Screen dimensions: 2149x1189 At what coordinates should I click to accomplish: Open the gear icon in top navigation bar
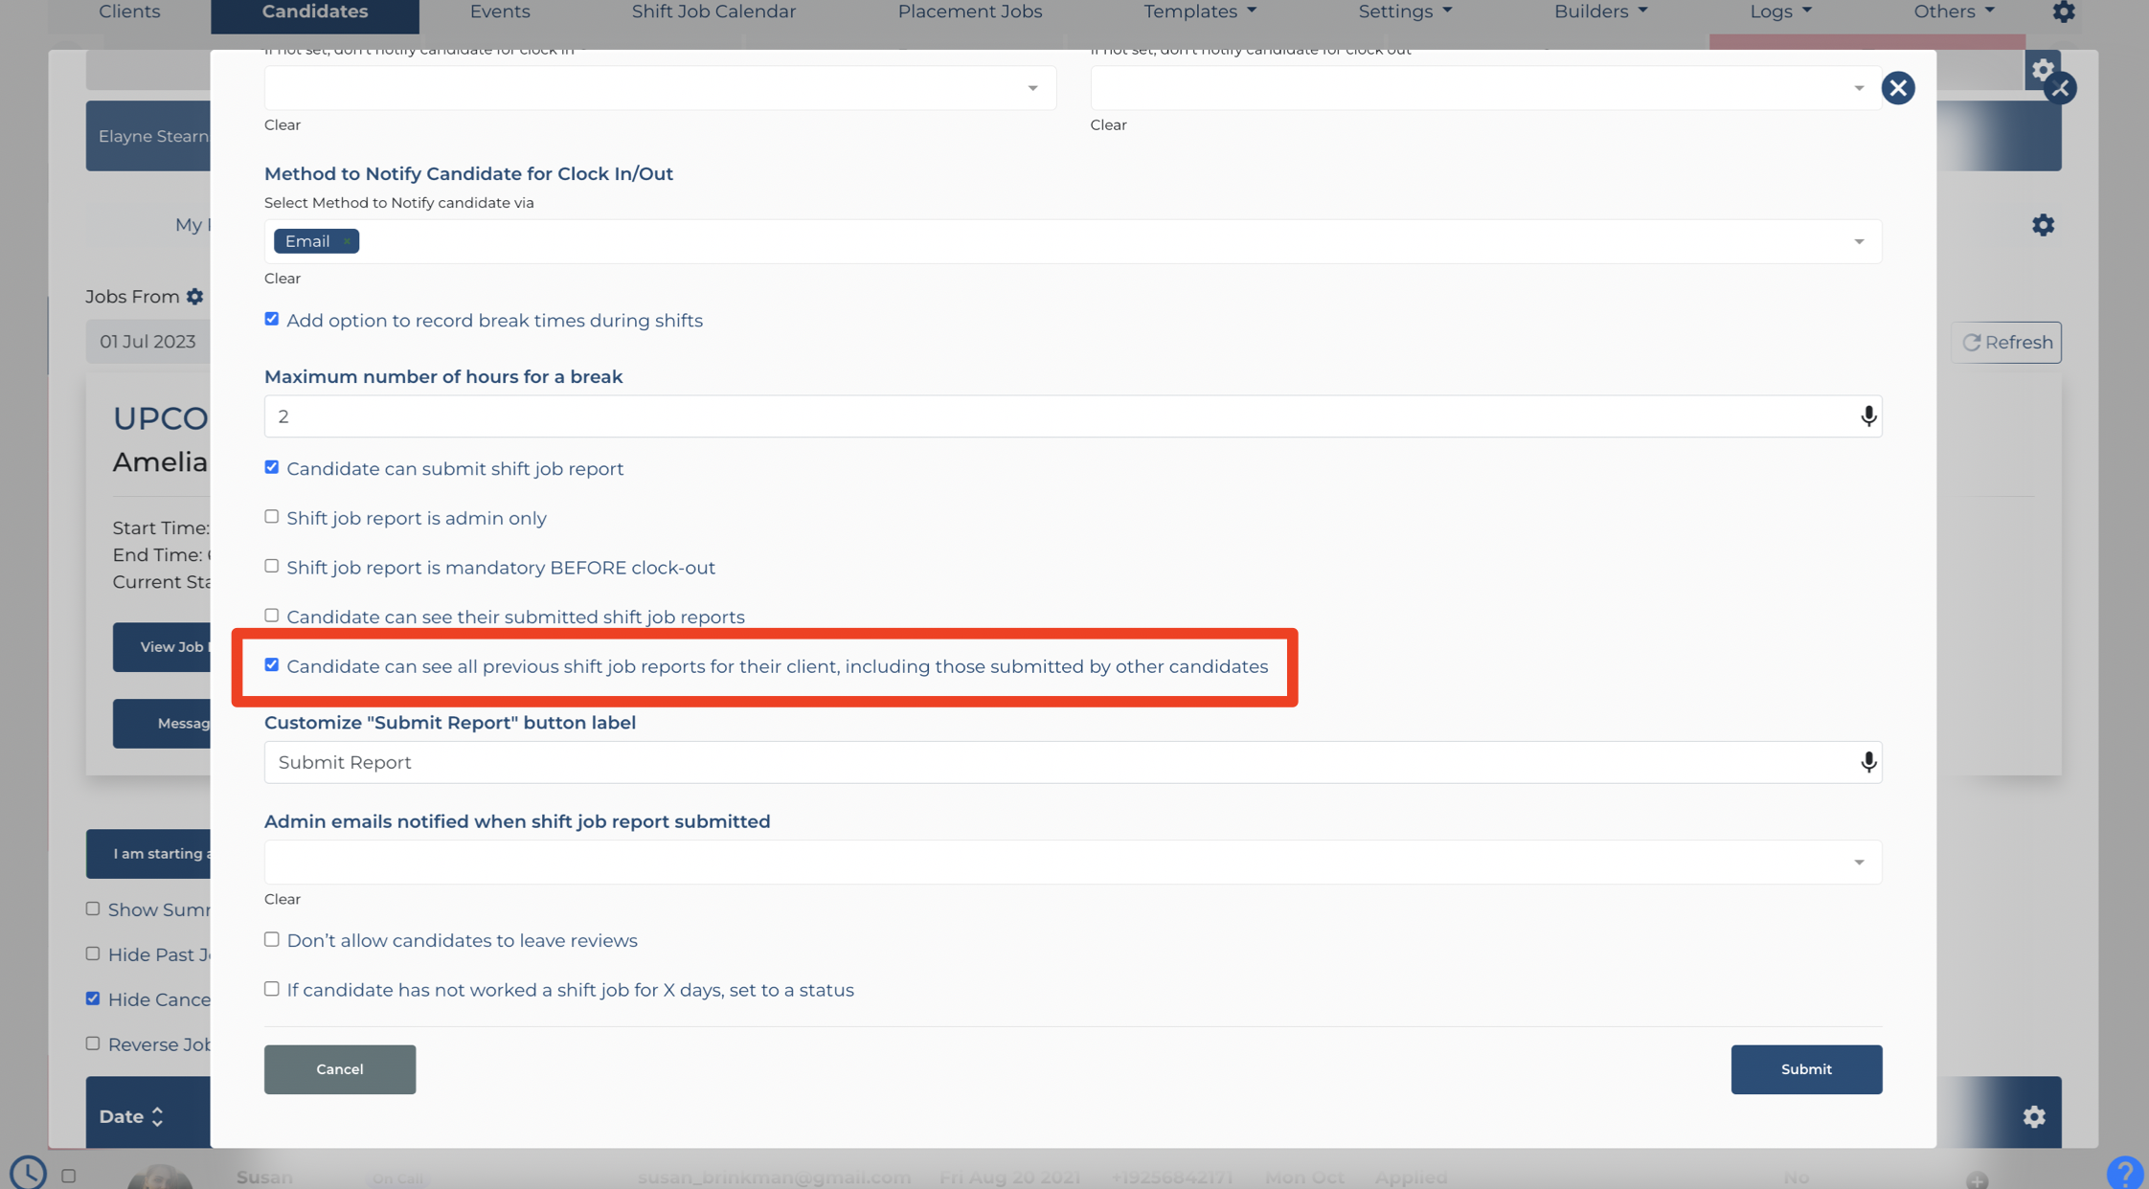point(2064,11)
